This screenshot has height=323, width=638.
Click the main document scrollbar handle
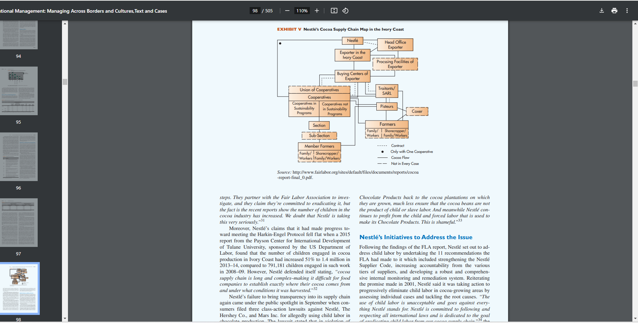635,83
